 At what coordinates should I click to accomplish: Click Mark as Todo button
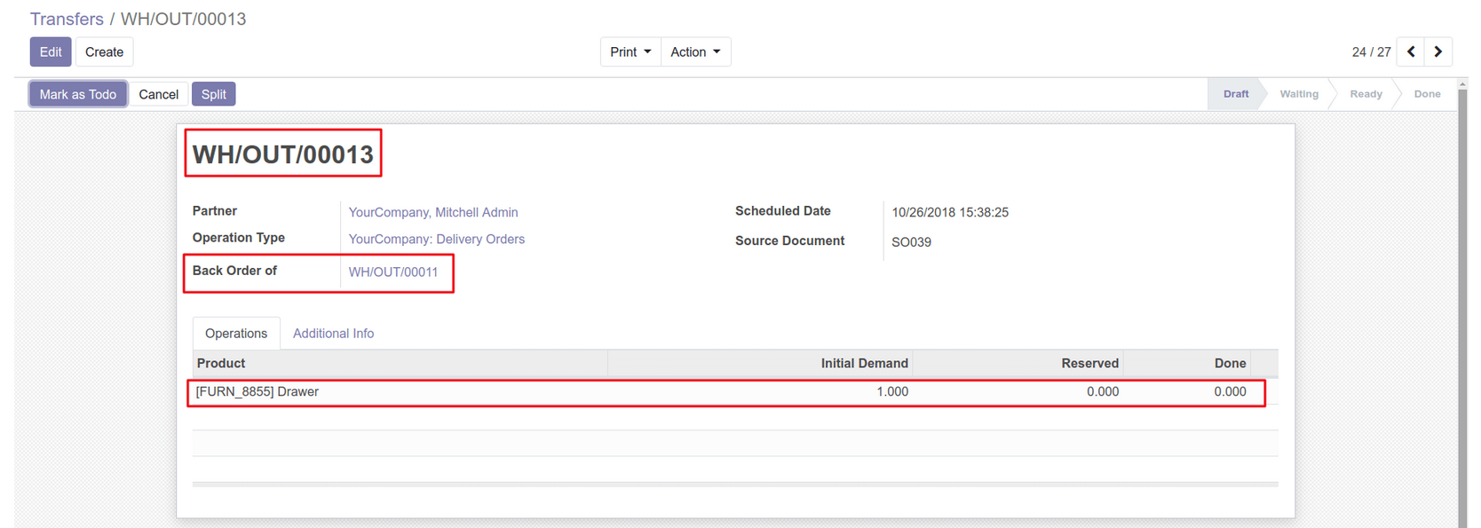pos(78,94)
